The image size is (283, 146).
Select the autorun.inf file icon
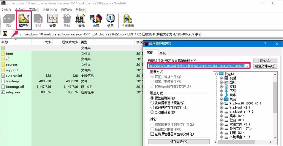(x=3, y=76)
